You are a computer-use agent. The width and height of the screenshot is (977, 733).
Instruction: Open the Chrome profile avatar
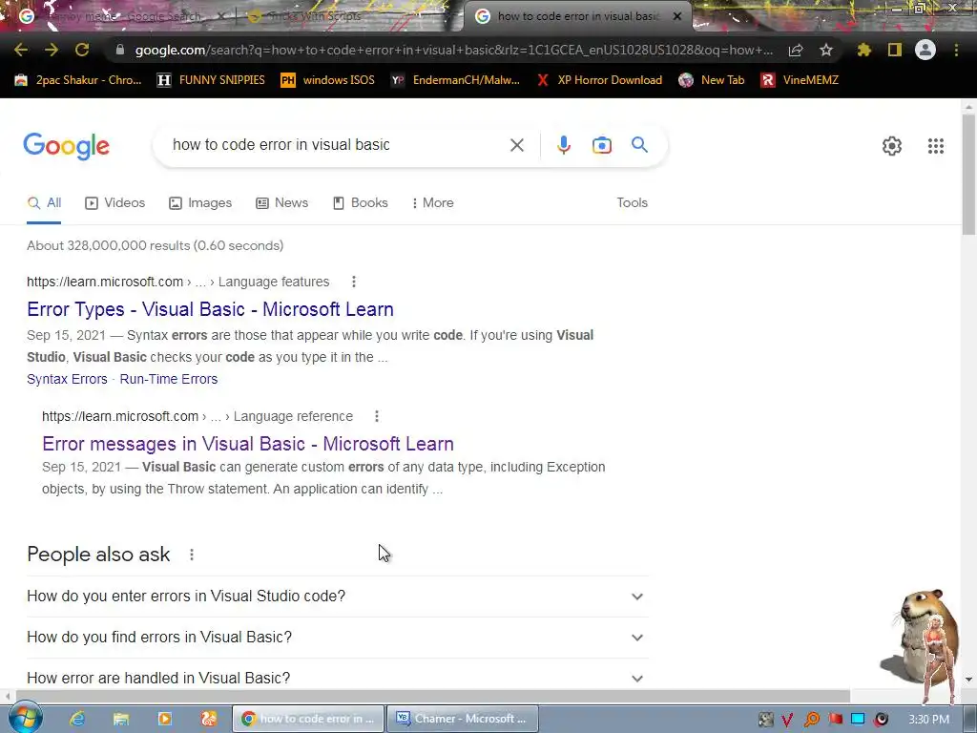click(925, 50)
